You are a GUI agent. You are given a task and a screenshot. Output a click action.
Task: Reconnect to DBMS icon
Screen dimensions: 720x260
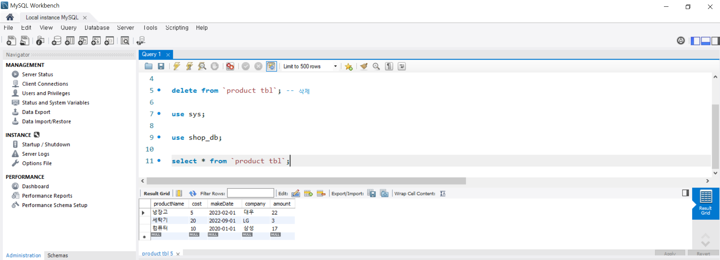coord(141,41)
